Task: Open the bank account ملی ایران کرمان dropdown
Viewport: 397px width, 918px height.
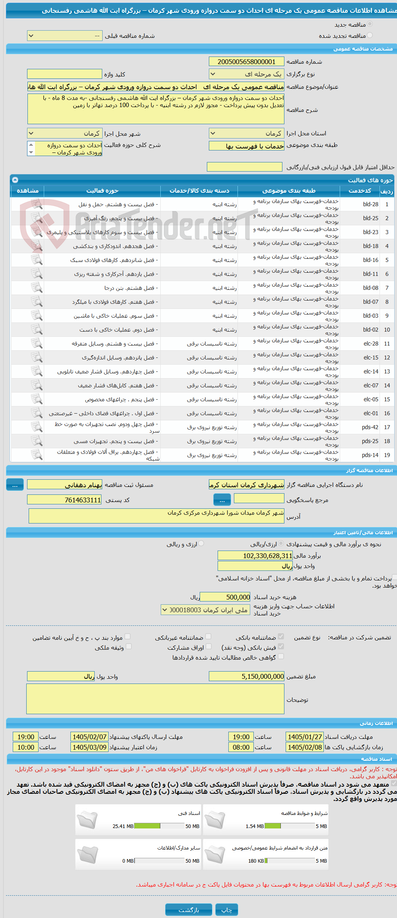Action: coord(205,610)
